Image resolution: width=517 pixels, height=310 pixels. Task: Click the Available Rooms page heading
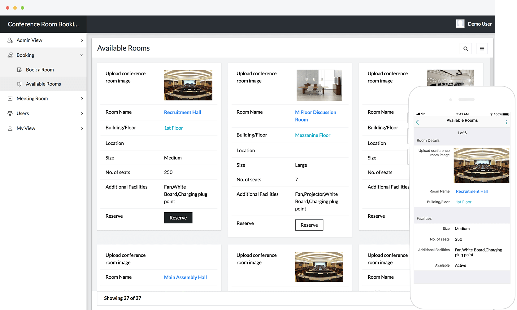click(123, 48)
